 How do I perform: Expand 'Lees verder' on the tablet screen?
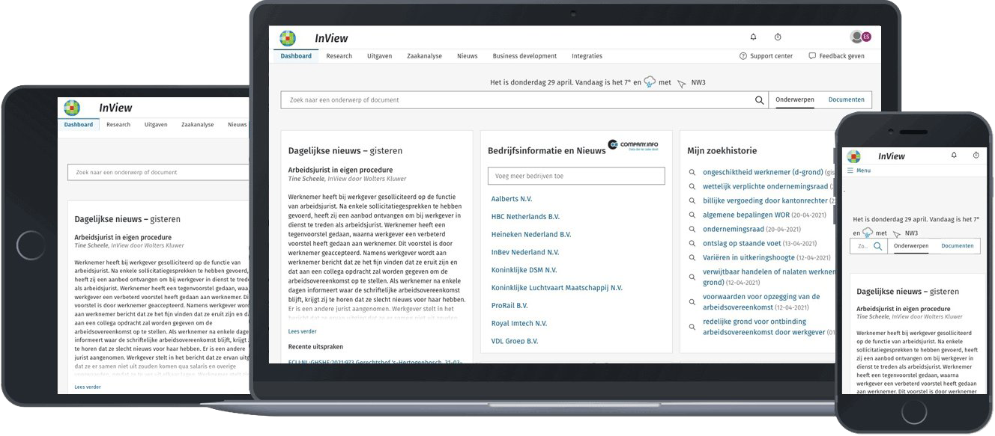88,387
